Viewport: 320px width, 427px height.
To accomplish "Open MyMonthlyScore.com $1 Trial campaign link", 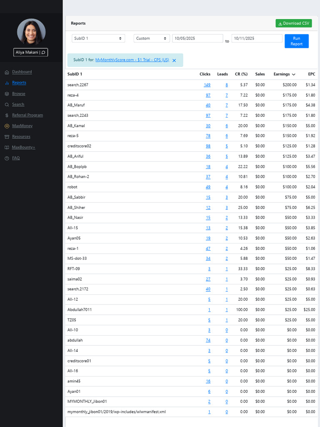I will 132,60.
